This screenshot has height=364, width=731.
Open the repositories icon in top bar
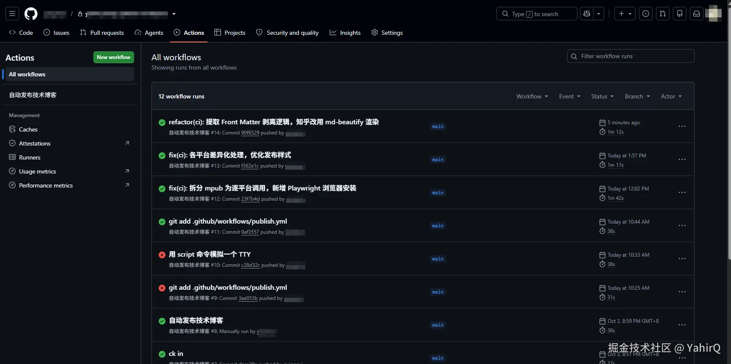(680, 14)
